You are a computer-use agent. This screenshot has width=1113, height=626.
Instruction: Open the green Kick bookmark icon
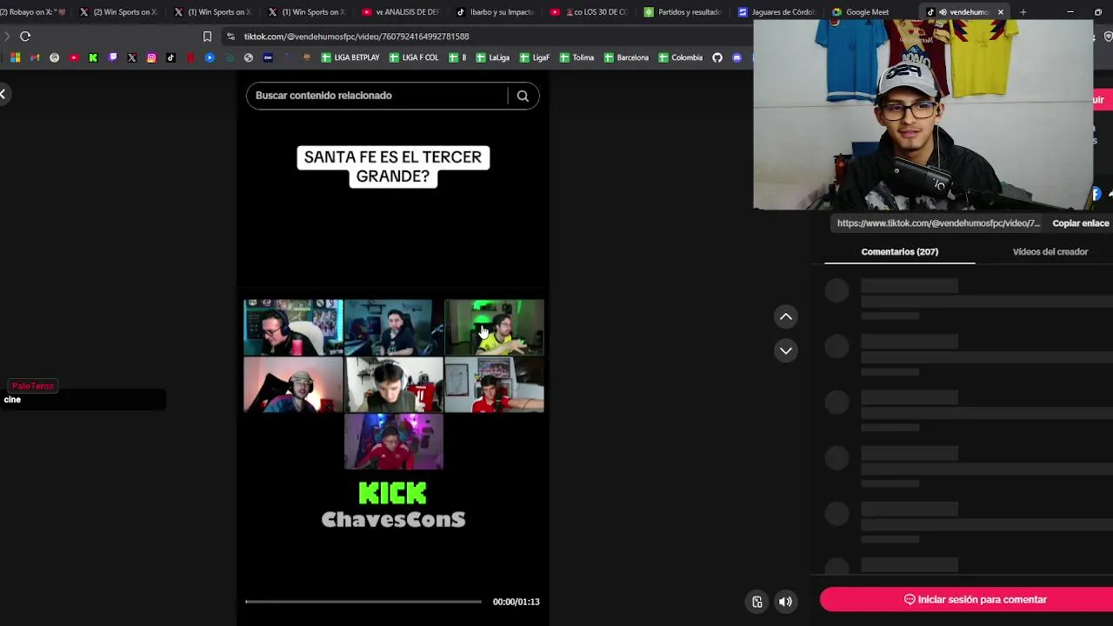click(x=93, y=57)
